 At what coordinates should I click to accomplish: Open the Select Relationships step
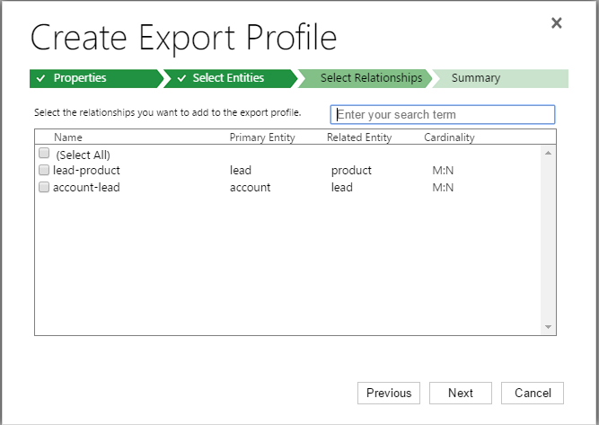[370, 78]
